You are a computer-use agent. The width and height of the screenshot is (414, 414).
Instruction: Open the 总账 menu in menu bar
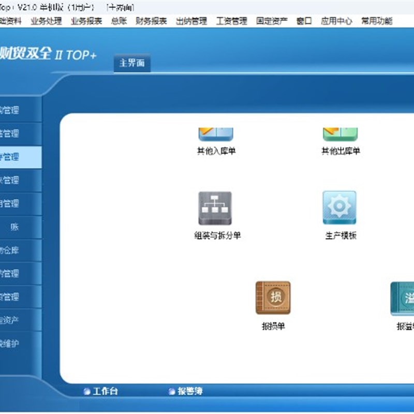[119, 21]
